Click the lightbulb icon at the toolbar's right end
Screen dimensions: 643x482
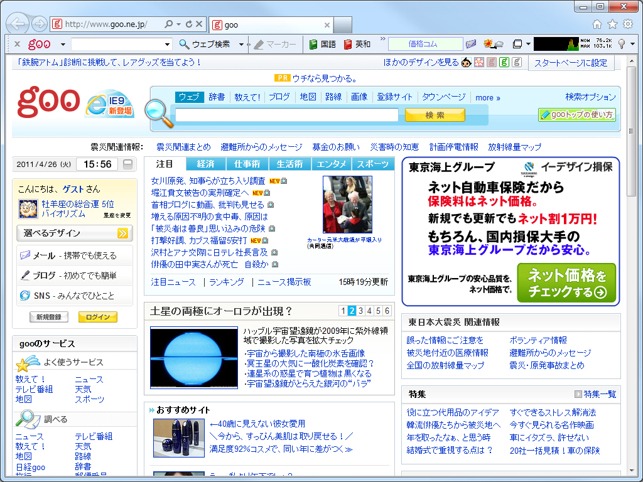pos(621,45)
